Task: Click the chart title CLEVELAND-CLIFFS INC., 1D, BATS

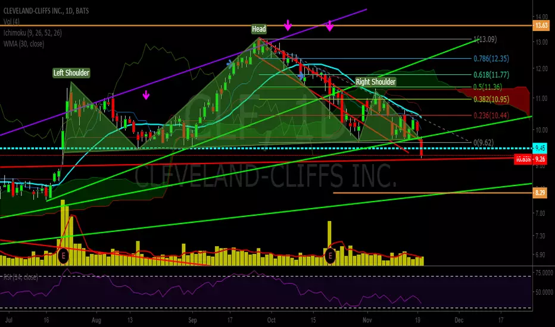Action: click(46, 11)
